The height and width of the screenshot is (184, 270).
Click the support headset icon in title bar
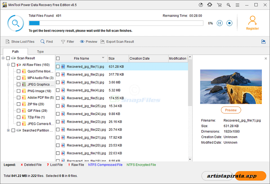click(210, 5)
